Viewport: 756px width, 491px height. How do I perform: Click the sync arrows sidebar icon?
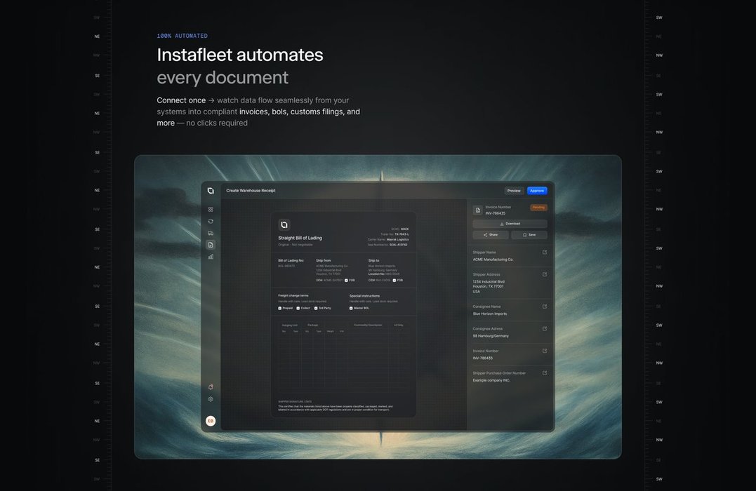211,221
